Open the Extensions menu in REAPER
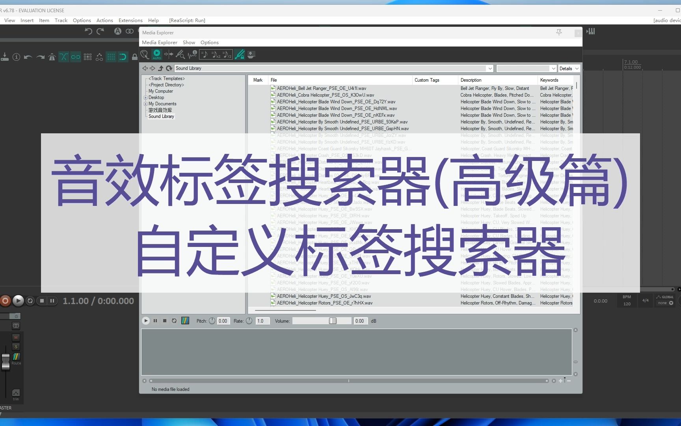This screenshot has height=426, width=681. 130,20
